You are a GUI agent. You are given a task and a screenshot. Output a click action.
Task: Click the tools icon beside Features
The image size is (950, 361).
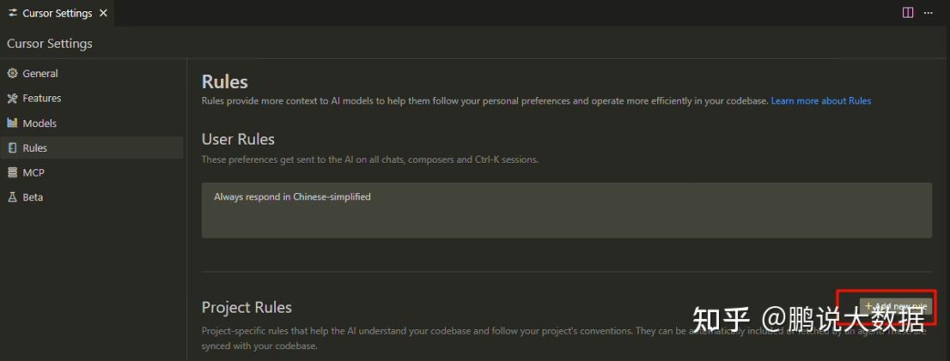click(x=12, y=99)
